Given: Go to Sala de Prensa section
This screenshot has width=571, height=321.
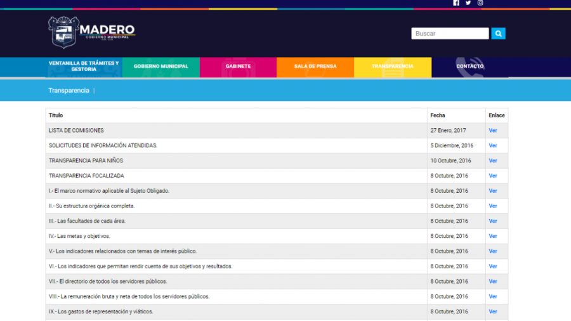Looking at the screenshot, I should (x=315, y=67).
